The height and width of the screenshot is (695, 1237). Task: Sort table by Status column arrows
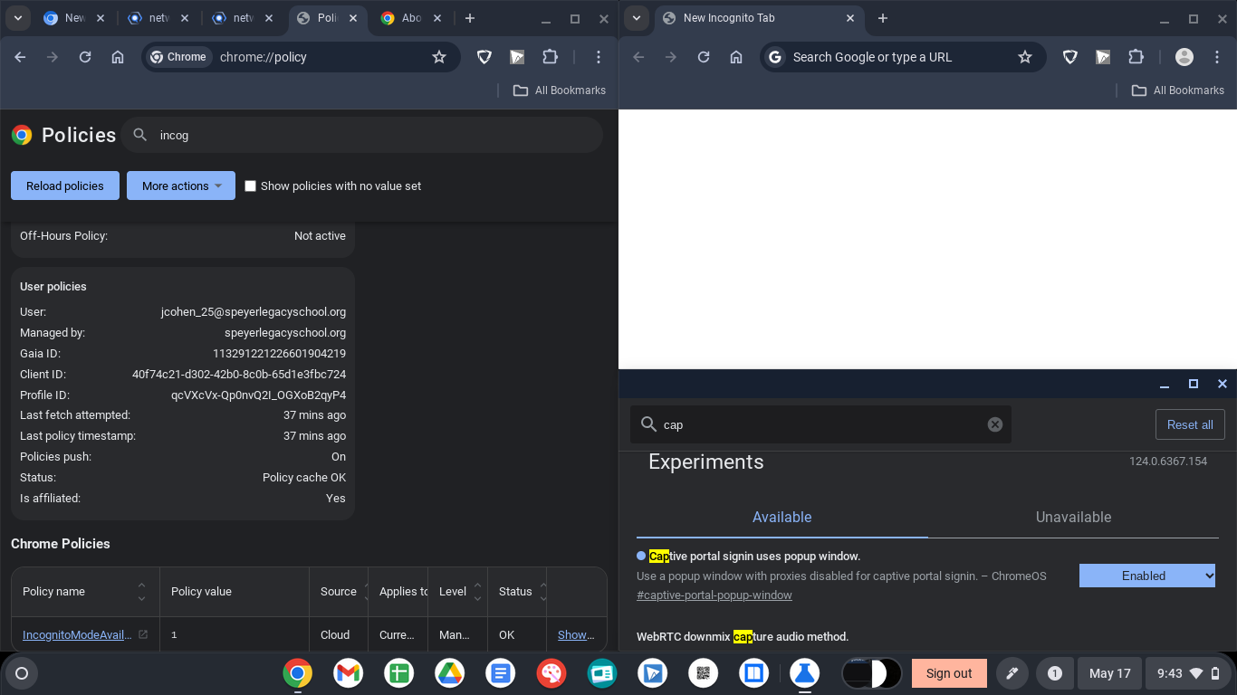pyautogui.click(x=543, y=592)
